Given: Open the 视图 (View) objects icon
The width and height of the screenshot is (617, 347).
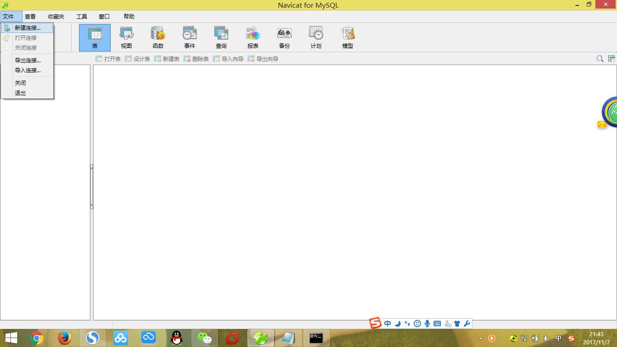Looking at the screenshot, I should (126, 38).
